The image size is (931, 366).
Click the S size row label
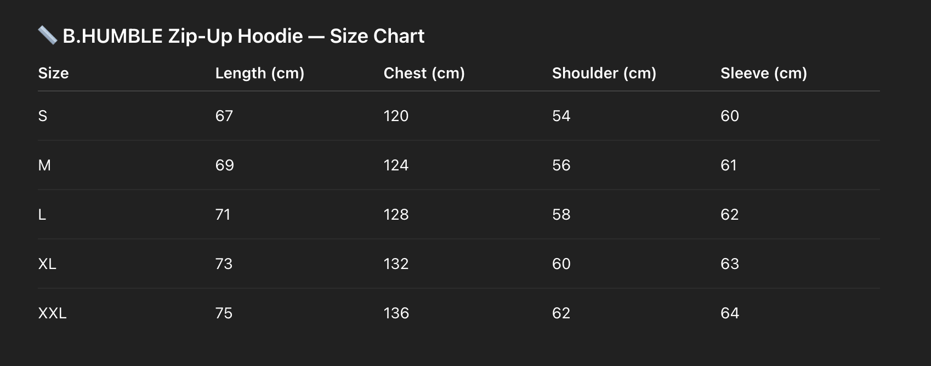(x=43, y=116)
